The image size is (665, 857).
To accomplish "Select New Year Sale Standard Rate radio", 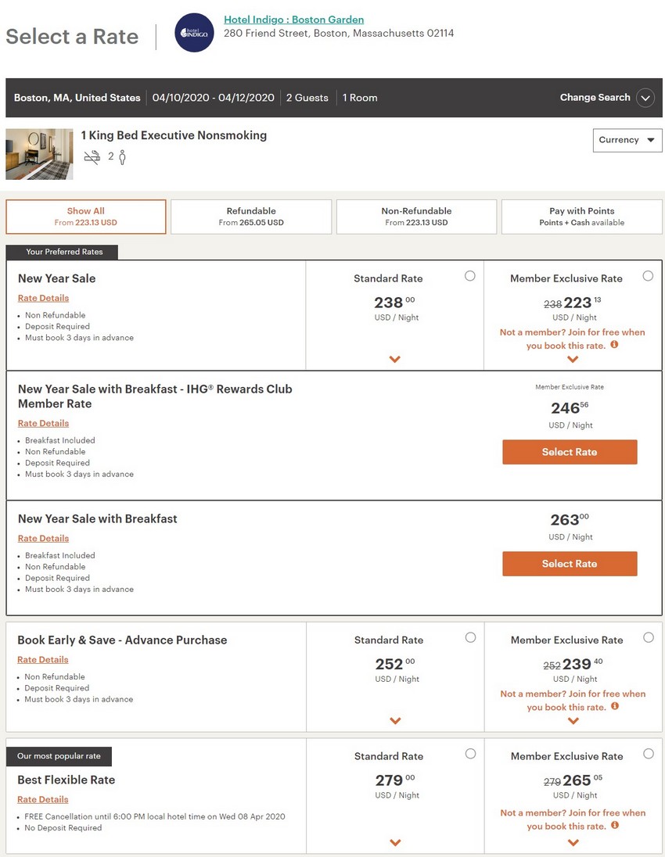I will 469,276.
